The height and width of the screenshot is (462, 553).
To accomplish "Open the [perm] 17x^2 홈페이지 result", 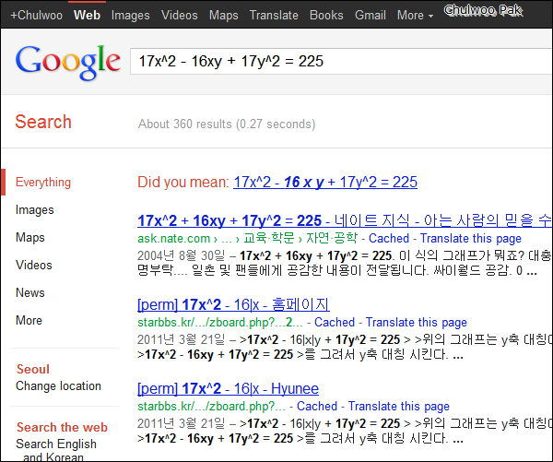I will pyautogui.click(x=233, y=304).
